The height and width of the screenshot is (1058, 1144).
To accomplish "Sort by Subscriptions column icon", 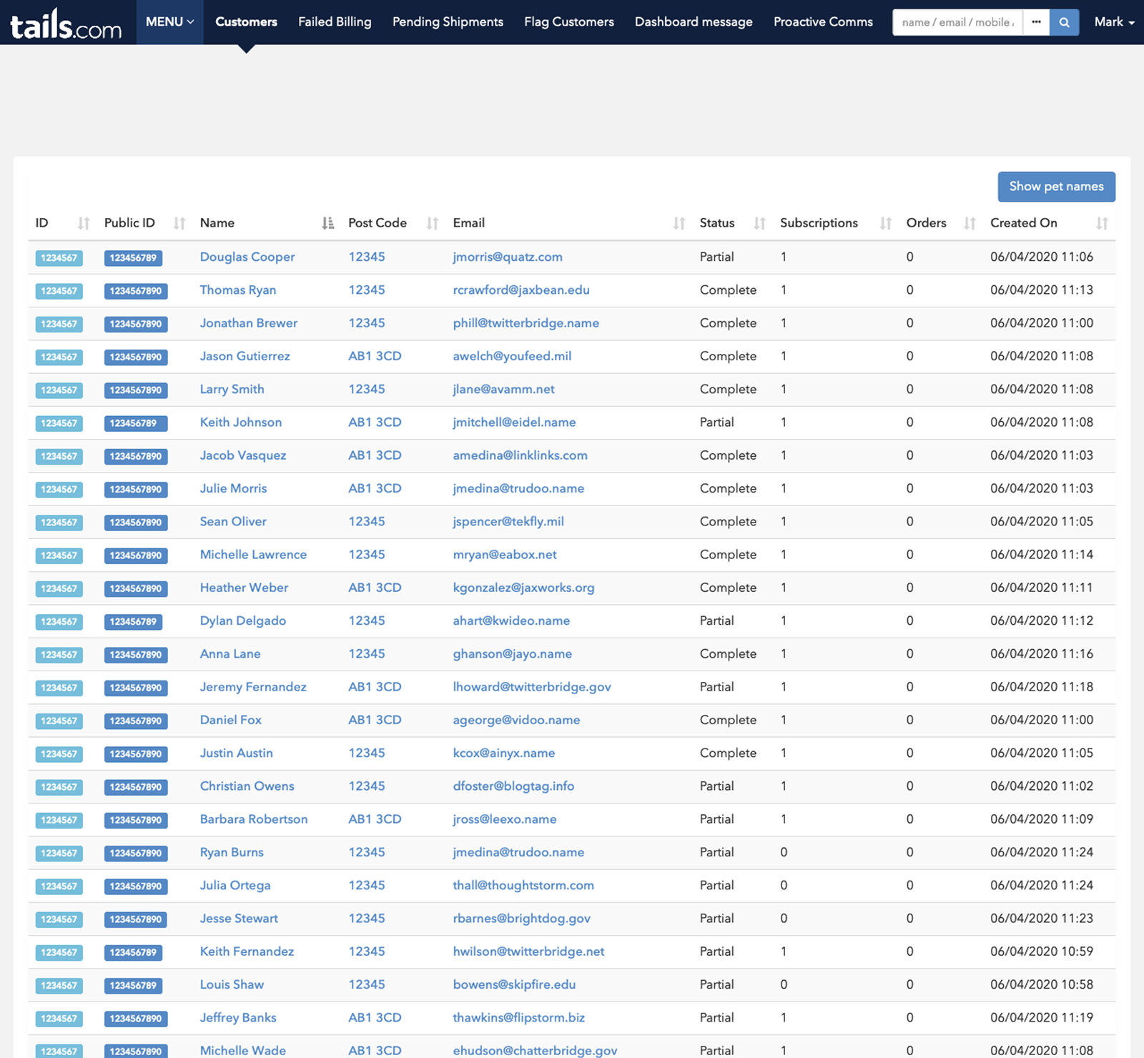I will point(885,224).
